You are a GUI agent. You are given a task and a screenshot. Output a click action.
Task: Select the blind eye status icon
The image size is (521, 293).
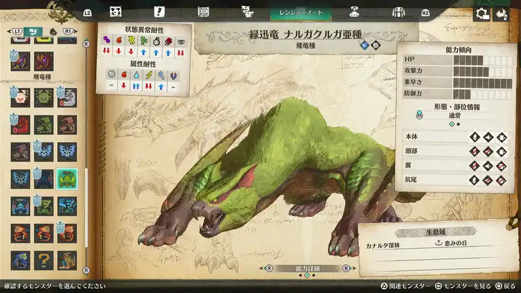click(x=181, y=42)
